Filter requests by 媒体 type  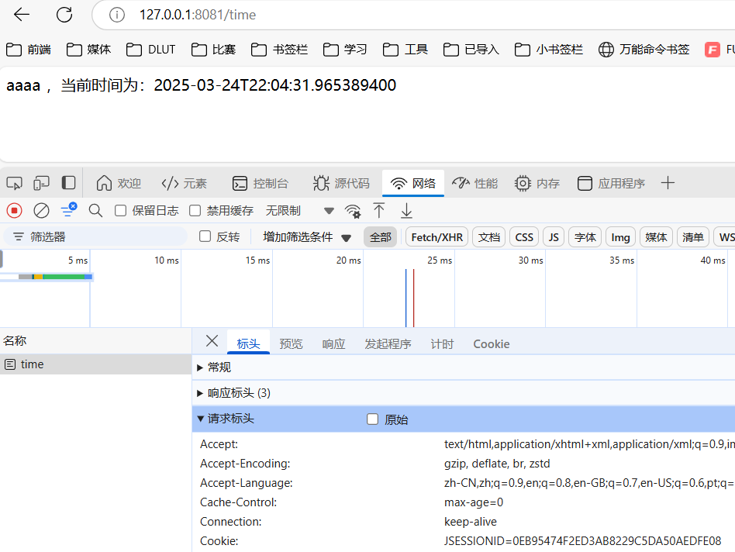pos(656,237)
